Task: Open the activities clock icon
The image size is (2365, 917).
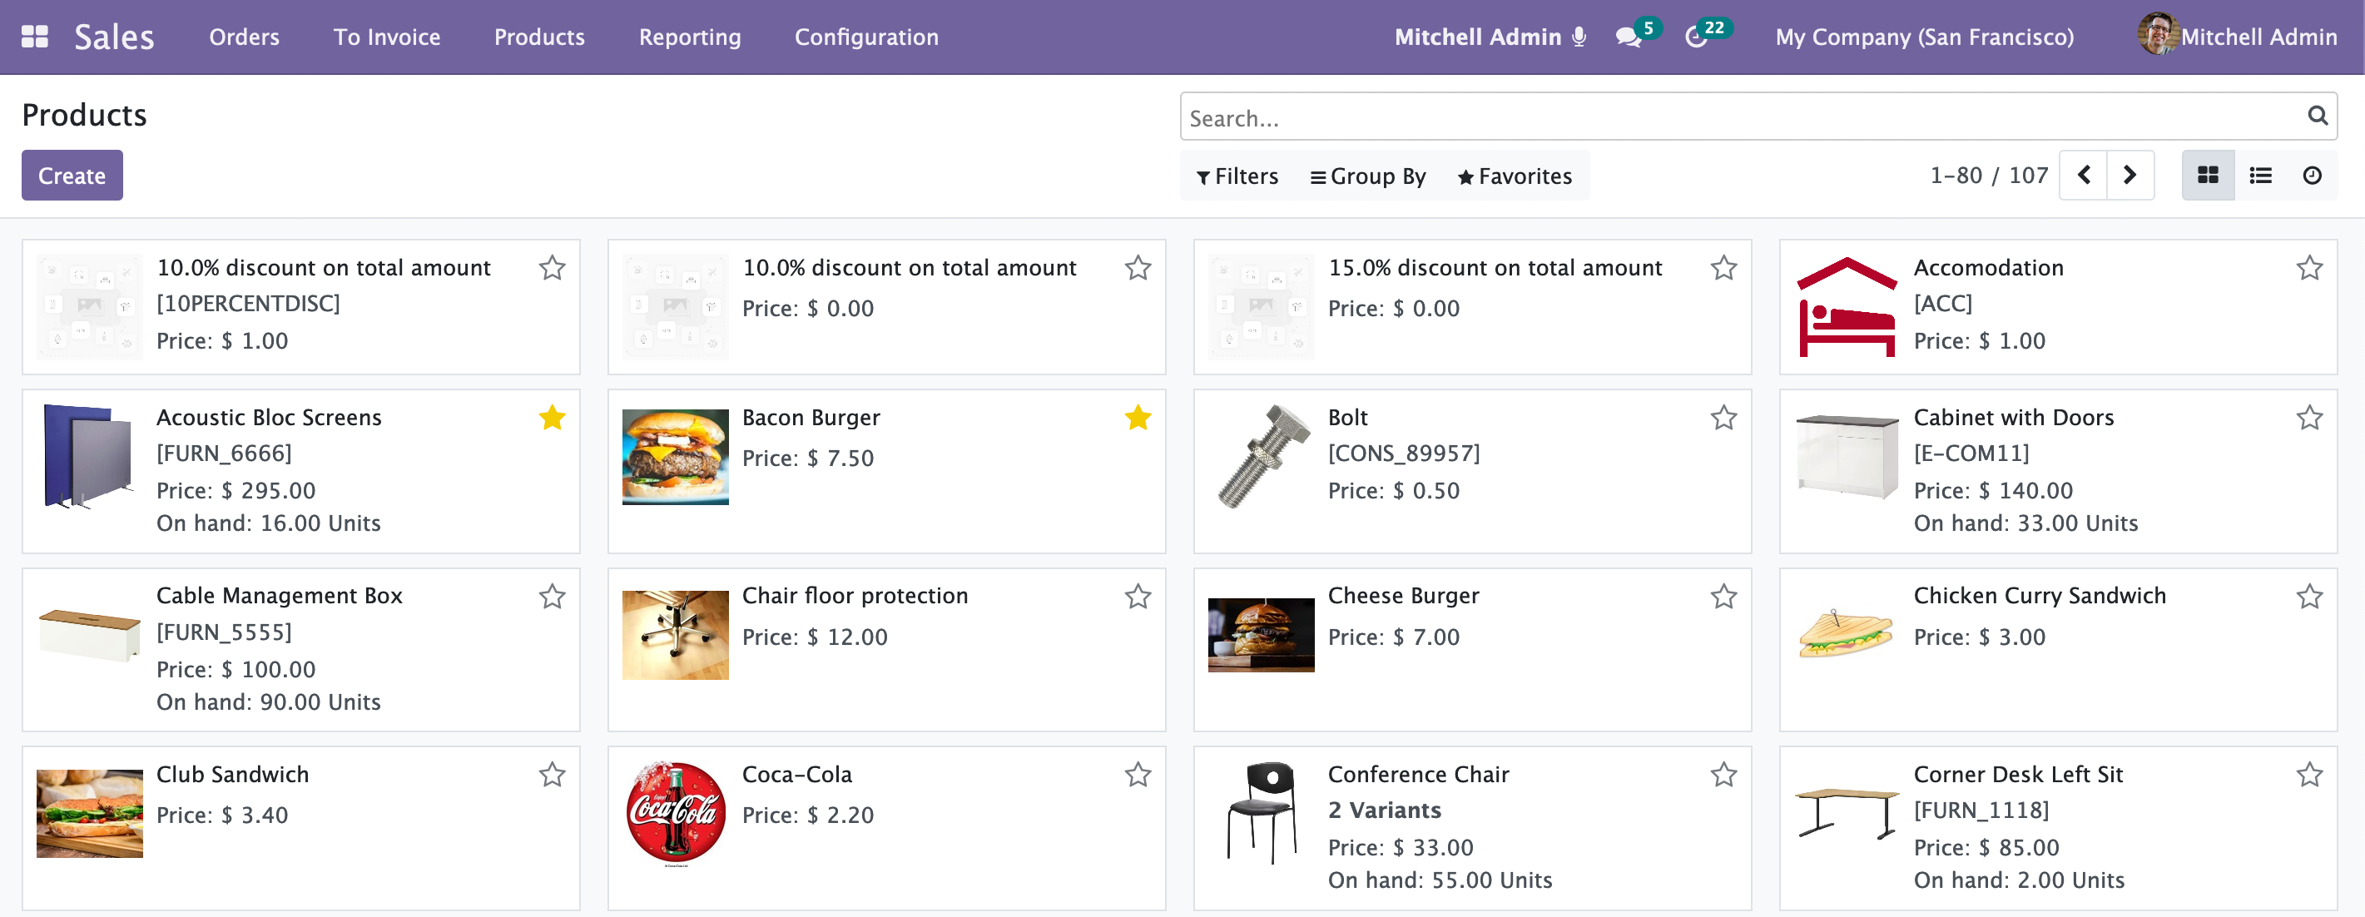Action: [1696, 37]
